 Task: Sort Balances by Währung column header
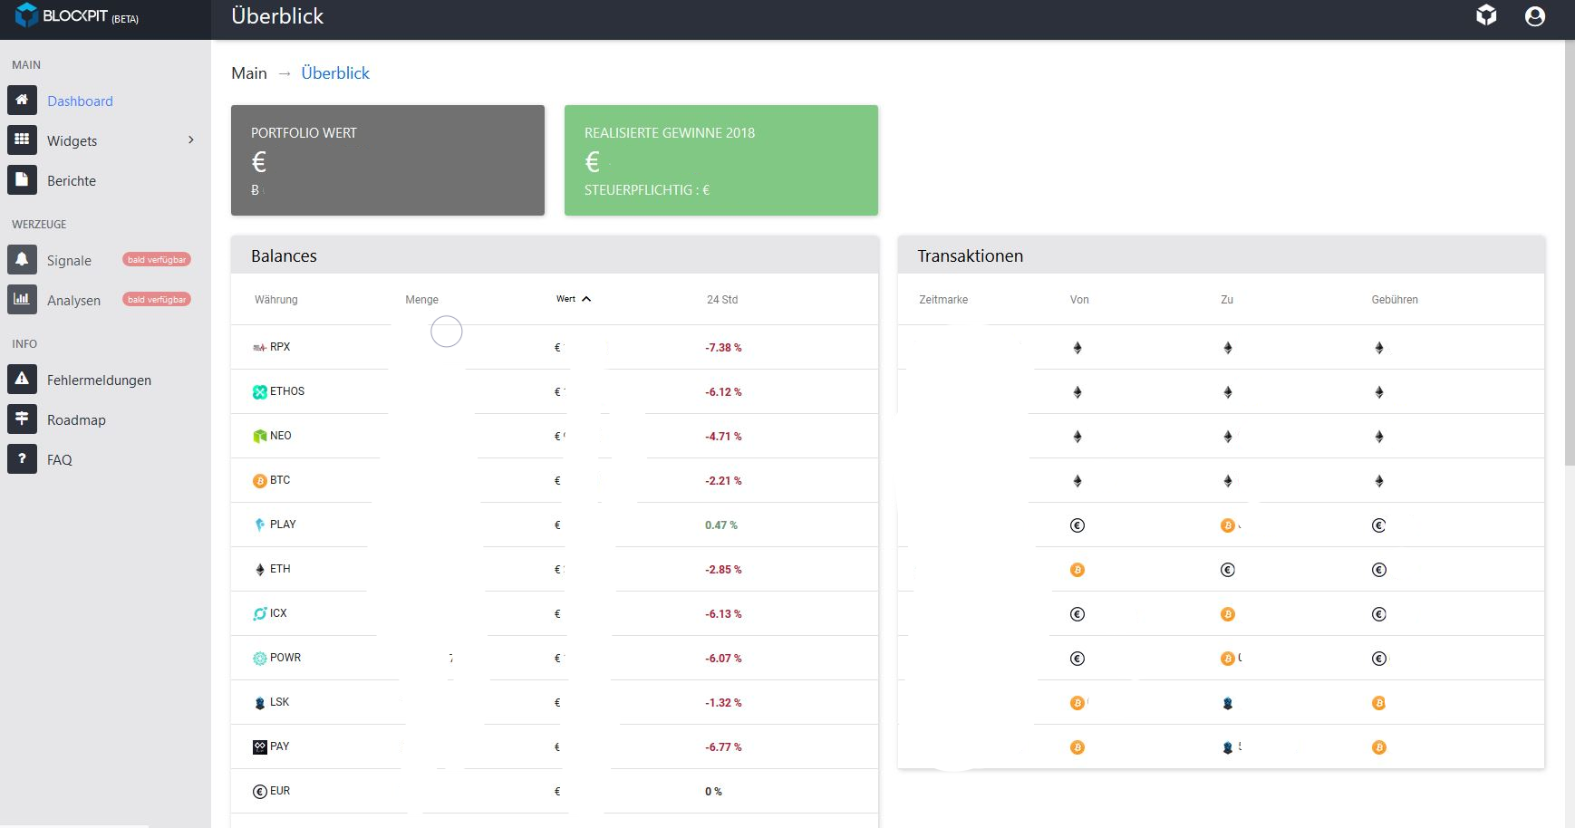coord(276,300)
